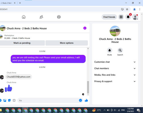This screenshot has height=113, width=143.
Task: Click Chuck Anna's avatar beside the email message
Action: [x=2, y=77]
